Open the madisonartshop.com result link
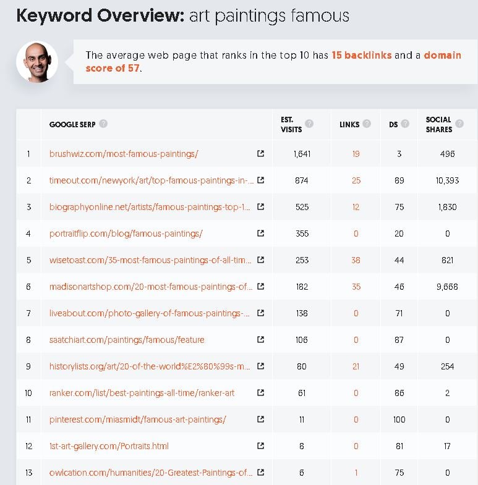 (151, 287)
